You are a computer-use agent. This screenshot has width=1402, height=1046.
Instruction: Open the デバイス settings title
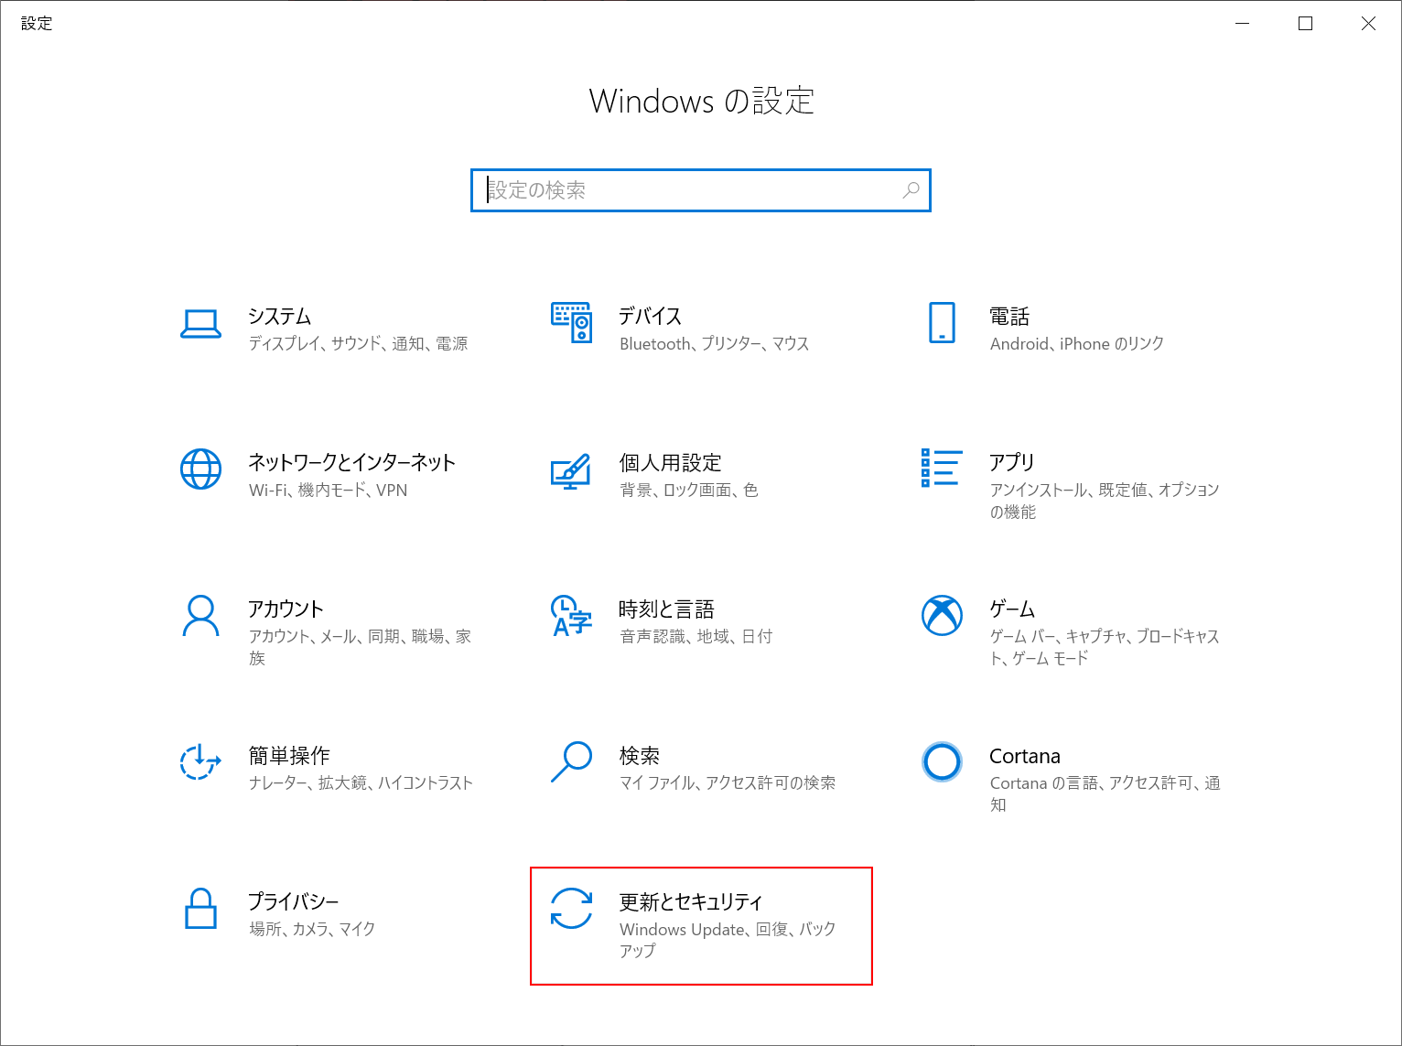650,317
